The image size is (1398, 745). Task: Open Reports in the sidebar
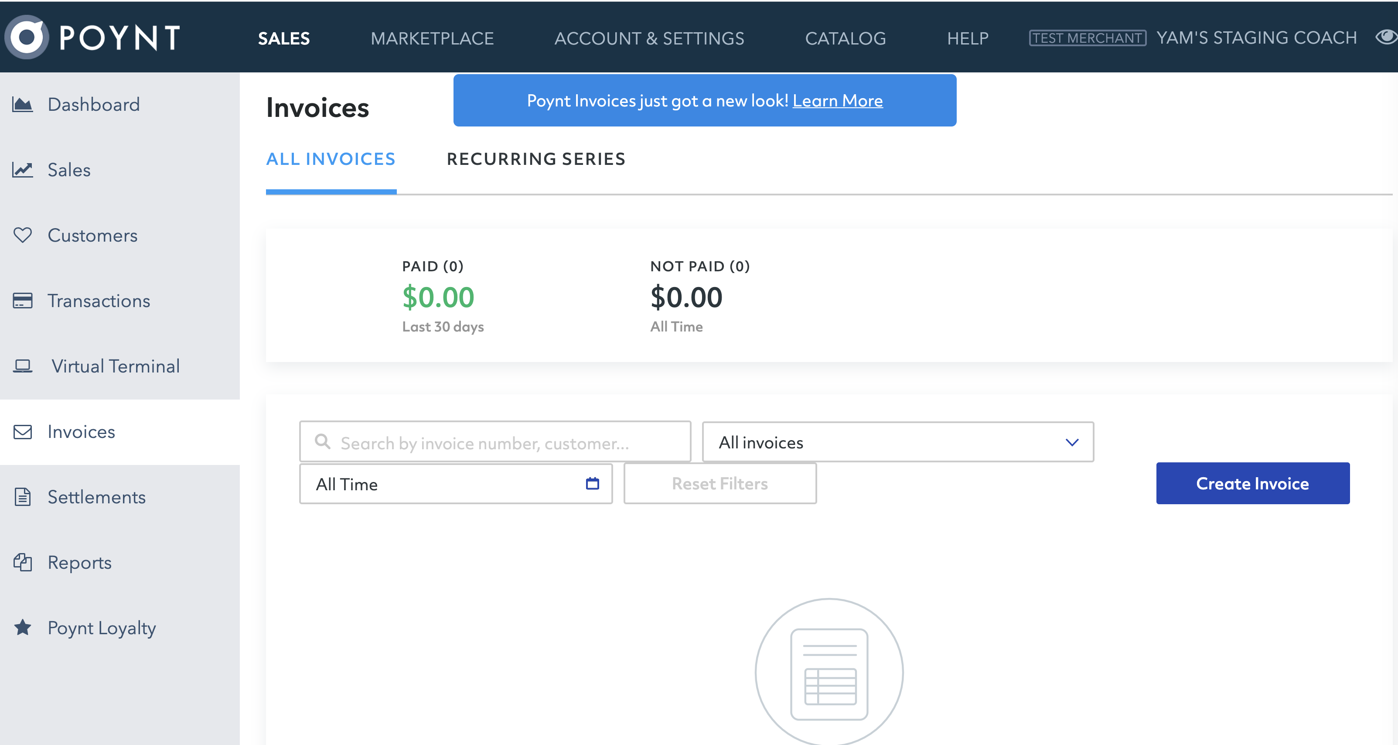tap(120, 563)
